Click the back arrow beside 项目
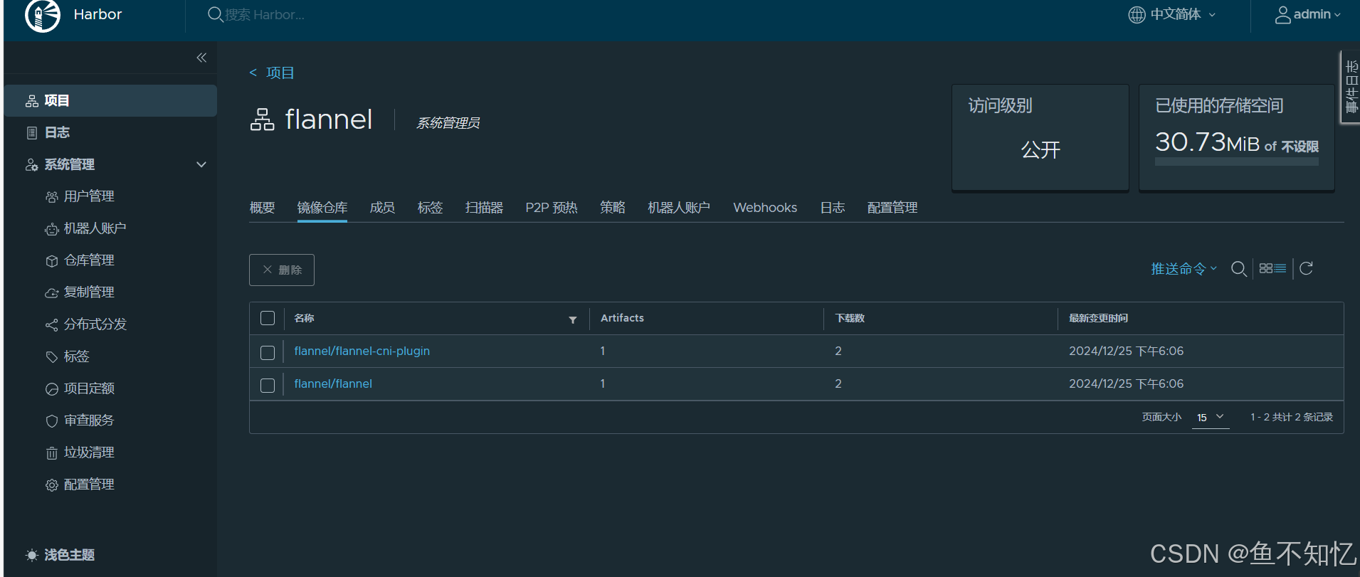 pyautogui.click(x=253, y=73)
